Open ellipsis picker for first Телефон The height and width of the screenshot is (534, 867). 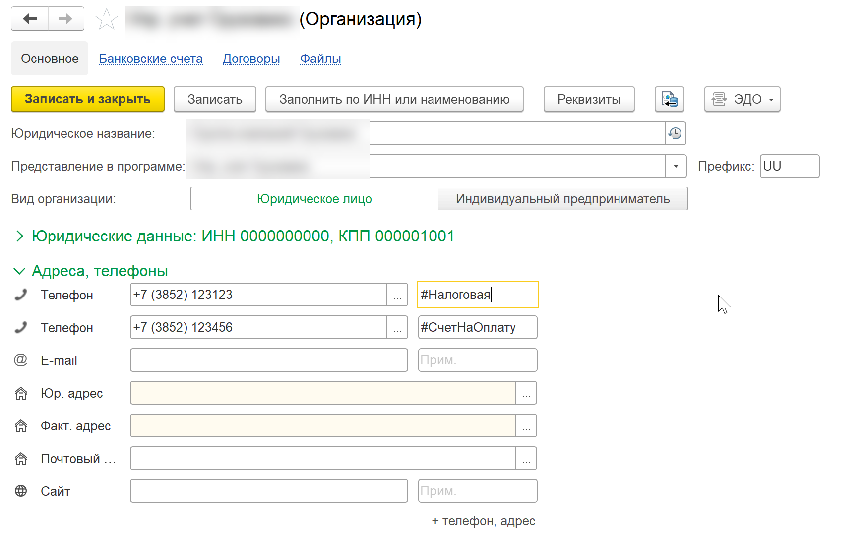(x=397, y=295)
